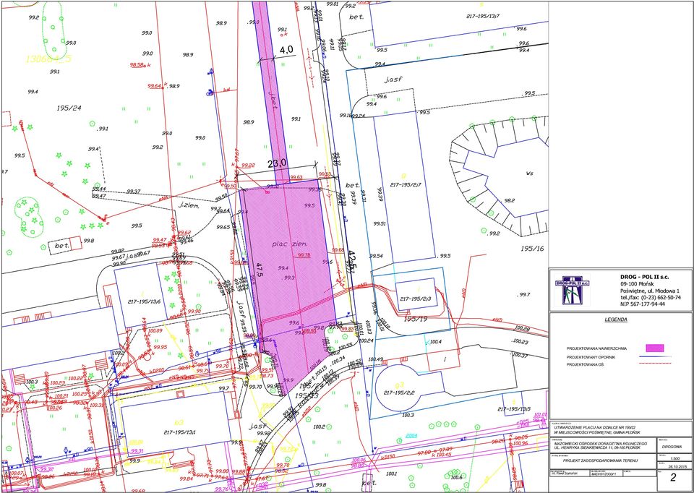
Task: Click the cyan '2004' label
Action: (x=411, y=435)
